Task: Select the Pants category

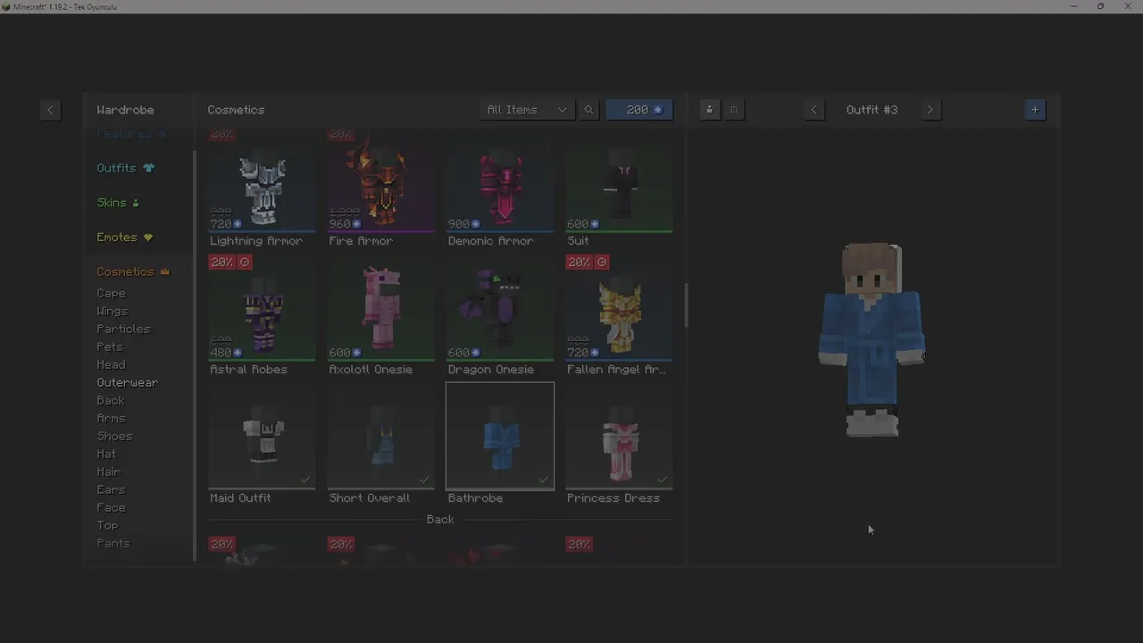Action: coord(113,543)
